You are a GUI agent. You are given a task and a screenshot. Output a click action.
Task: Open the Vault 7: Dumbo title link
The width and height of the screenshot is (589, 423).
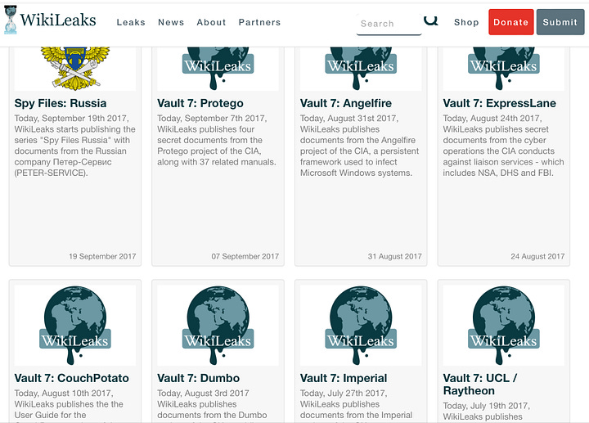coord(198,378)
